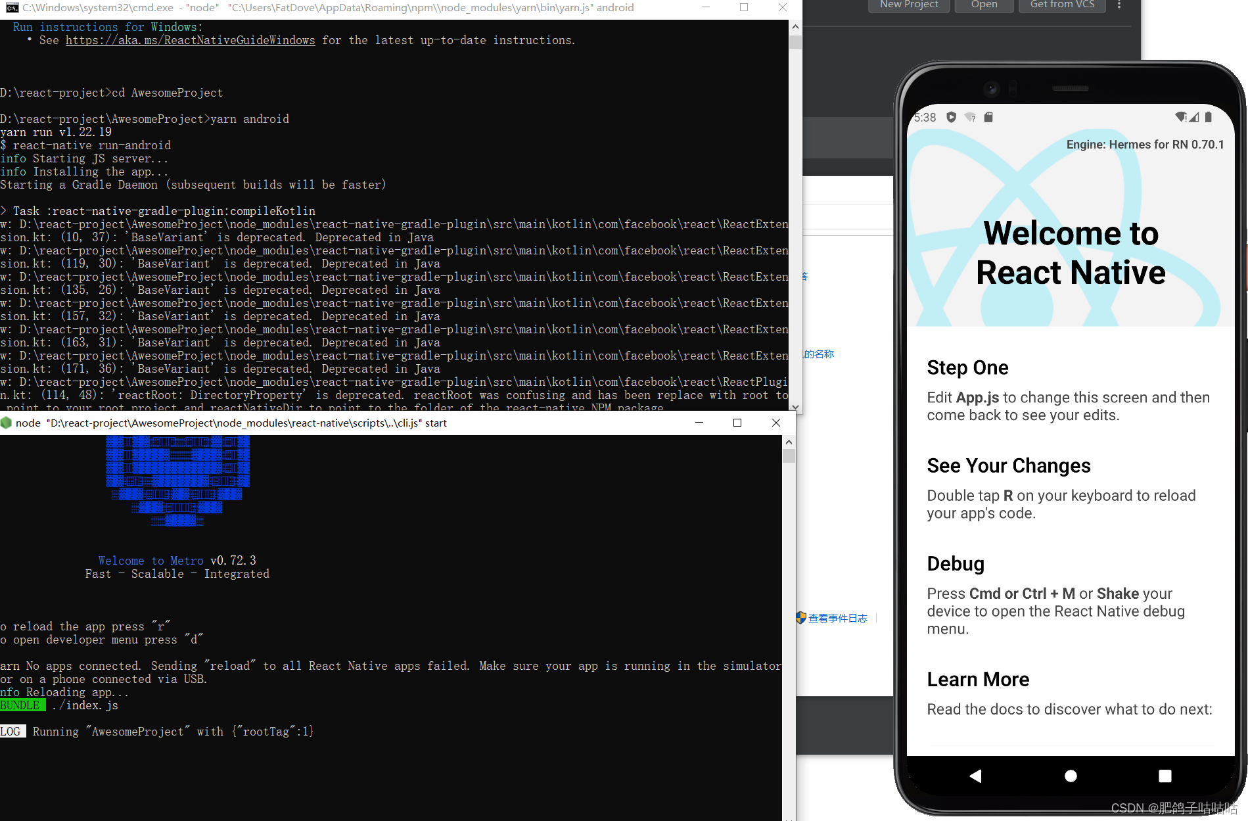Tap the 'See Your Changes' heading
The height and width of the screenshot is (821, 1248).
[x=1009, y=465]
